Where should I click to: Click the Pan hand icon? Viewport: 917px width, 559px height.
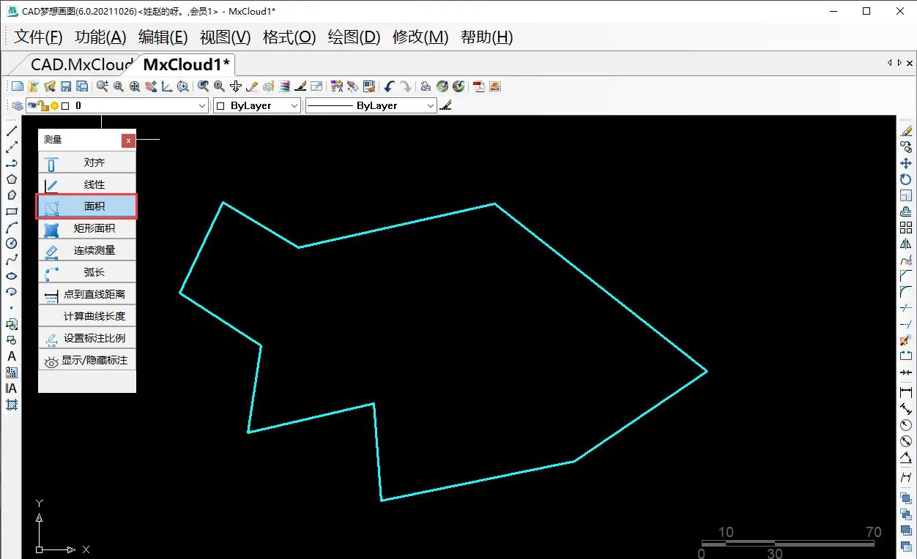151,86
